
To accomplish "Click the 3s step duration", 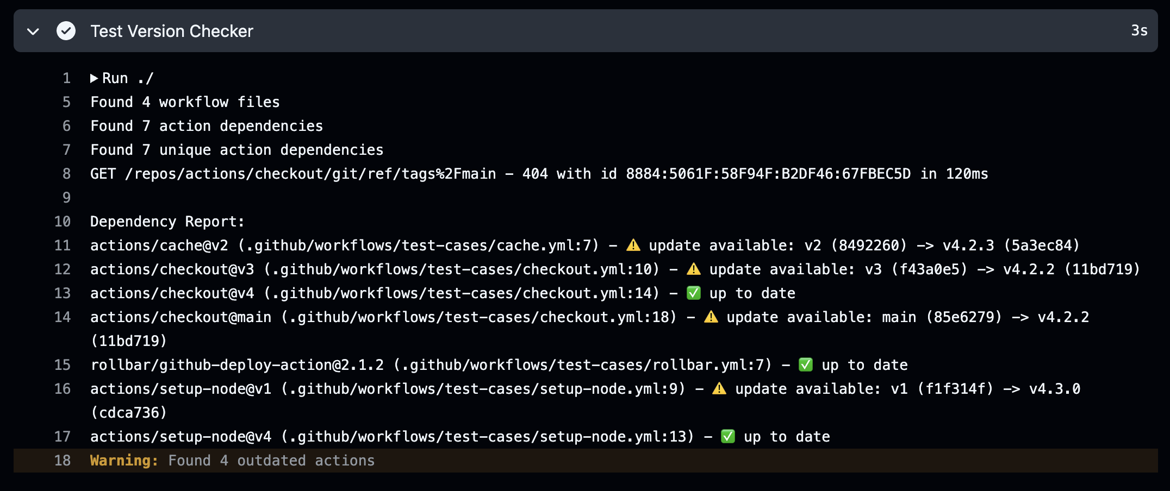I will click(x=1139, y=30).
